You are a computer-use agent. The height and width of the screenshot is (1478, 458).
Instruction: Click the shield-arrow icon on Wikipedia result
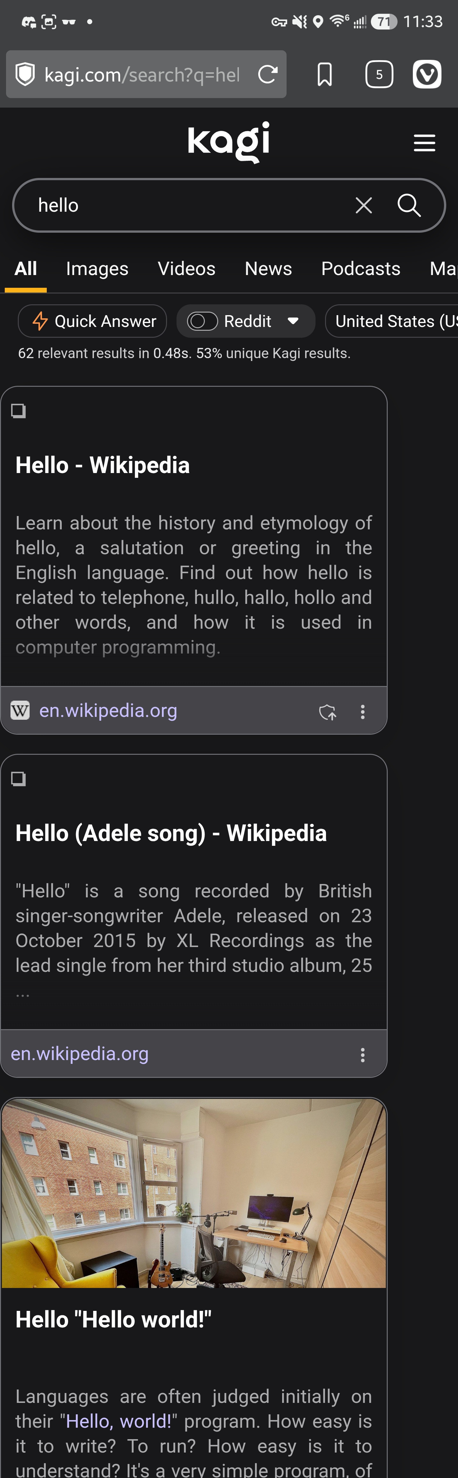coord(327,712)
